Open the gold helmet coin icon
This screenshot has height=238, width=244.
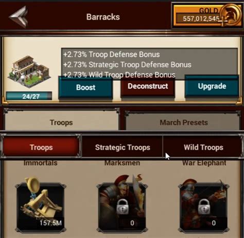(231, 14)
